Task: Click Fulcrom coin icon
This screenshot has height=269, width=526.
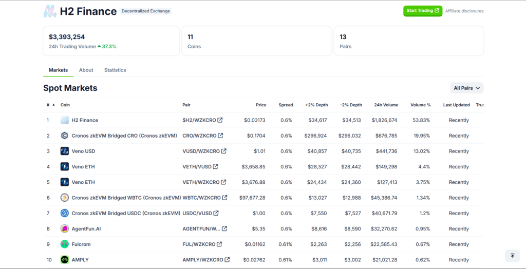Action: click(x=65, y=244)
